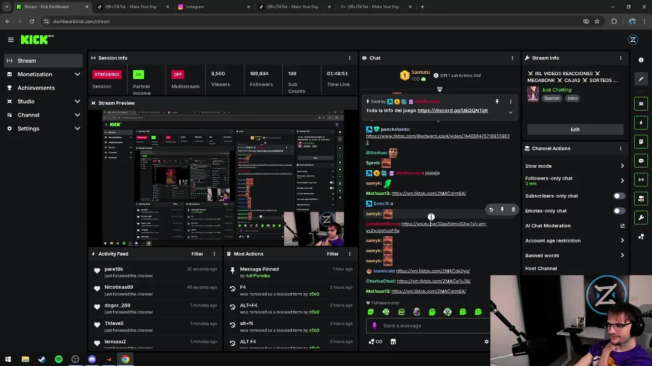The image size is (652, 366).
Task: Open the profile avatar menu at top right
Action: coord(633,40)
